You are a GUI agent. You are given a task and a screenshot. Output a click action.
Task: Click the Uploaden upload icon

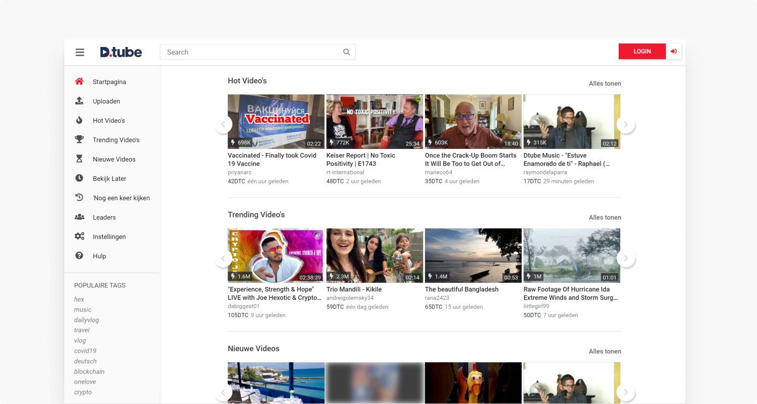coord(79,101)
